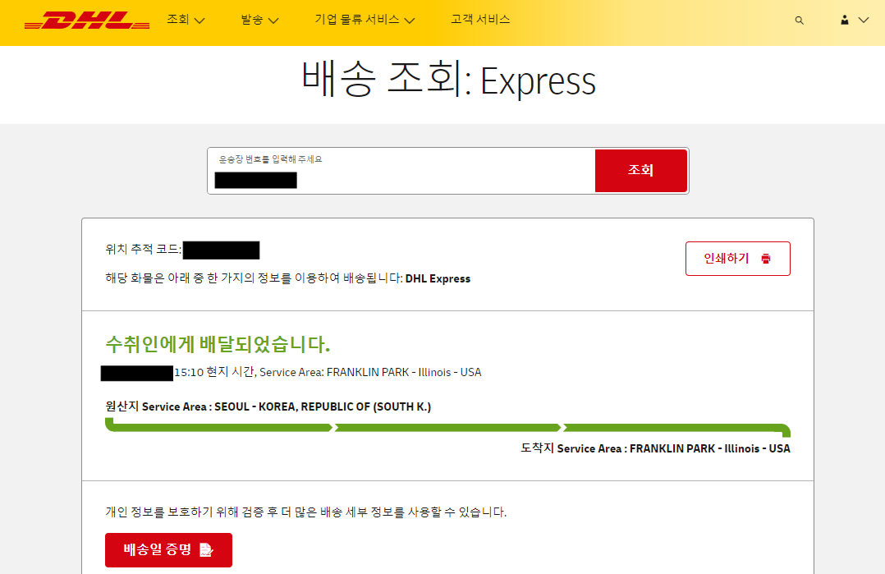Click the document icon in 배송일 증명
The height and width of the screenshot is (574, 885).
(206, 549)
